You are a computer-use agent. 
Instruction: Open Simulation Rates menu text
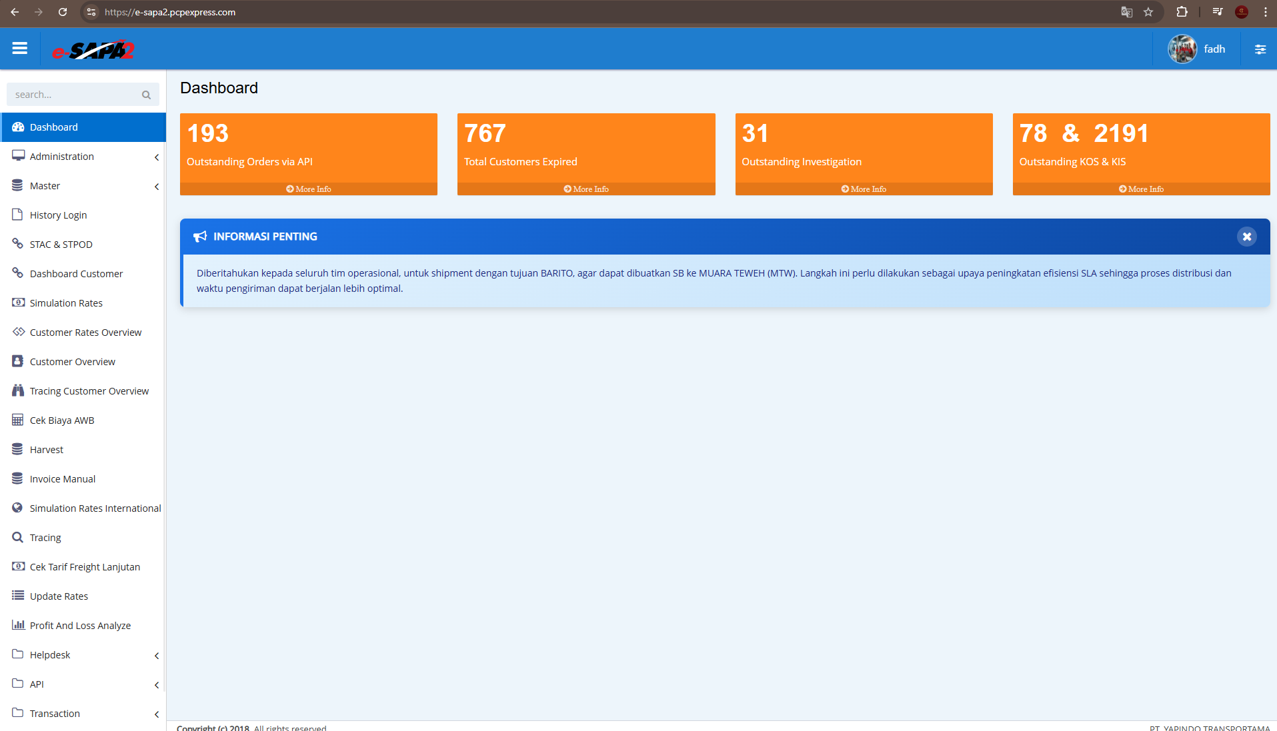pyautogui.click(x=66, y=303)
